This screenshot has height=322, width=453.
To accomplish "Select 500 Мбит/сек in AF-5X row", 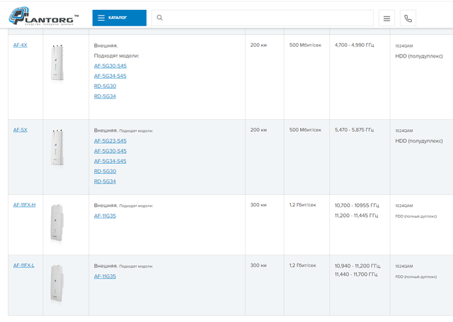I will point(305,130).
